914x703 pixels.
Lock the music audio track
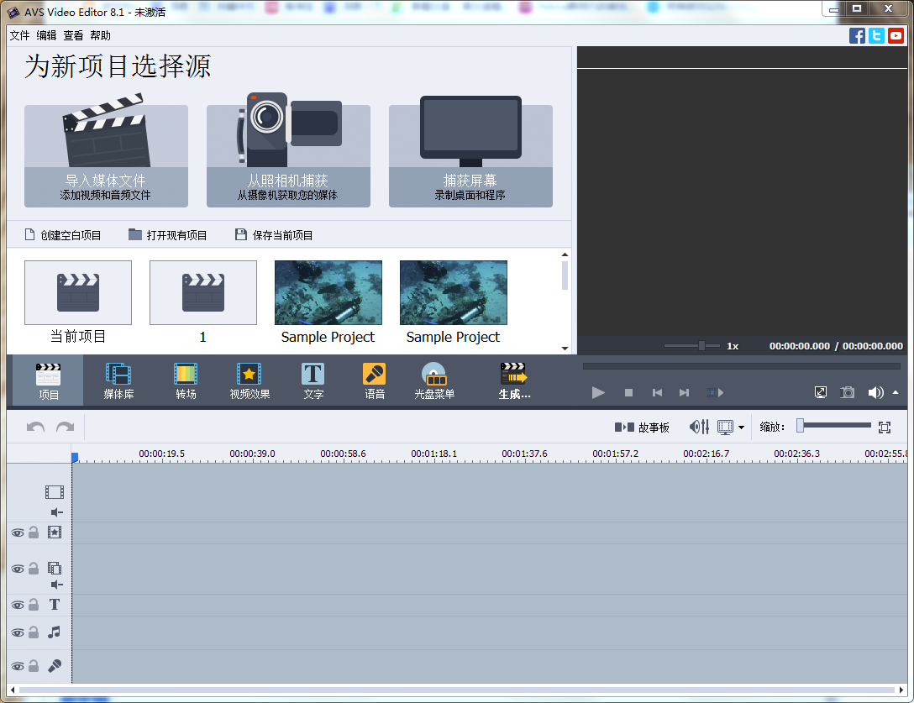coord(34,632)
